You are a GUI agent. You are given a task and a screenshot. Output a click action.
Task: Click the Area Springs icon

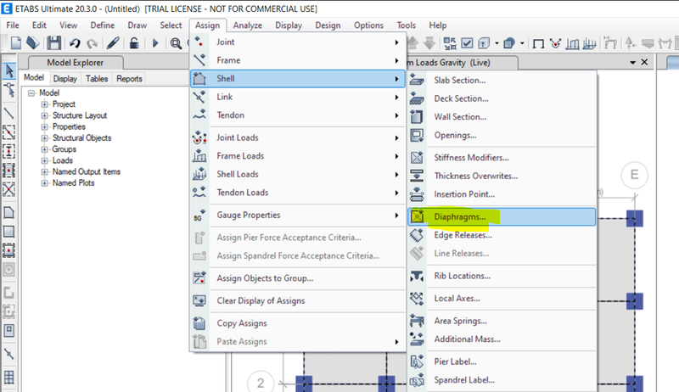coord(417,321)
